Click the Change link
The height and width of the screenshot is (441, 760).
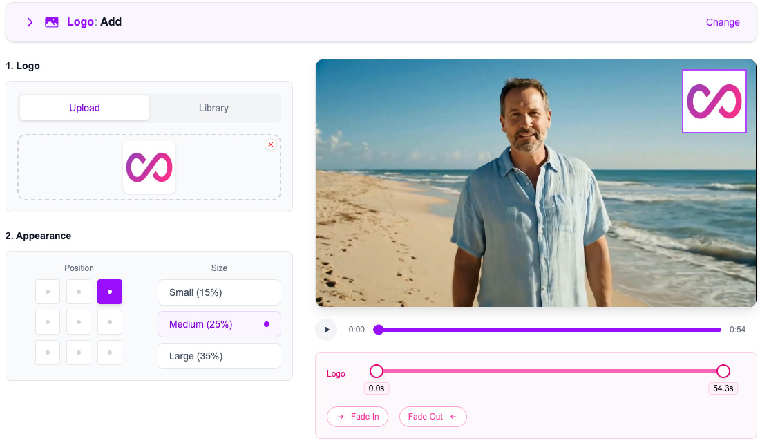click(722, 22)
